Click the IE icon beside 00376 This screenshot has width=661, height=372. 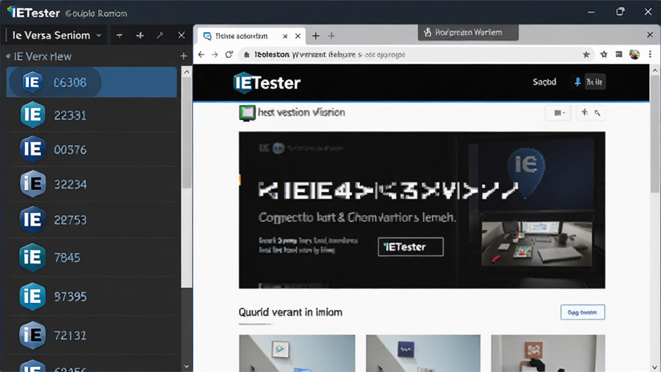pyautogui.click(x=32, y=149)
